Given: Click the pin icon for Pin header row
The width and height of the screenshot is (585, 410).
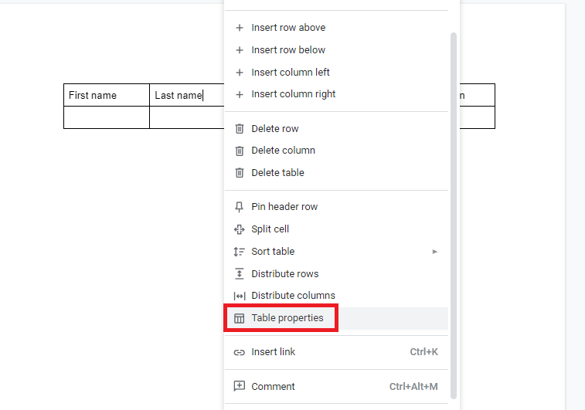Looking at the screenshot, I should tap(239, 207).
